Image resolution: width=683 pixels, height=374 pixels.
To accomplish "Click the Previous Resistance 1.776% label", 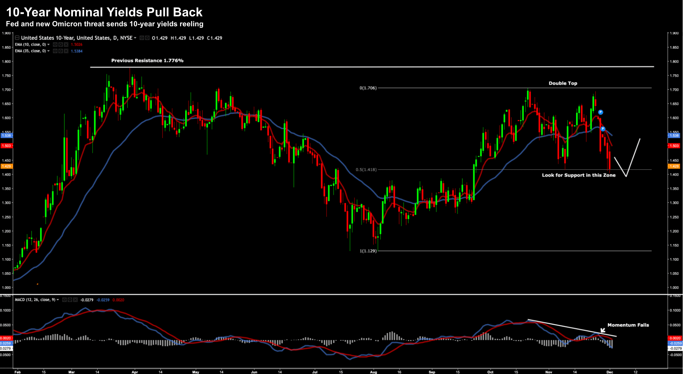I will pos(147,60).
